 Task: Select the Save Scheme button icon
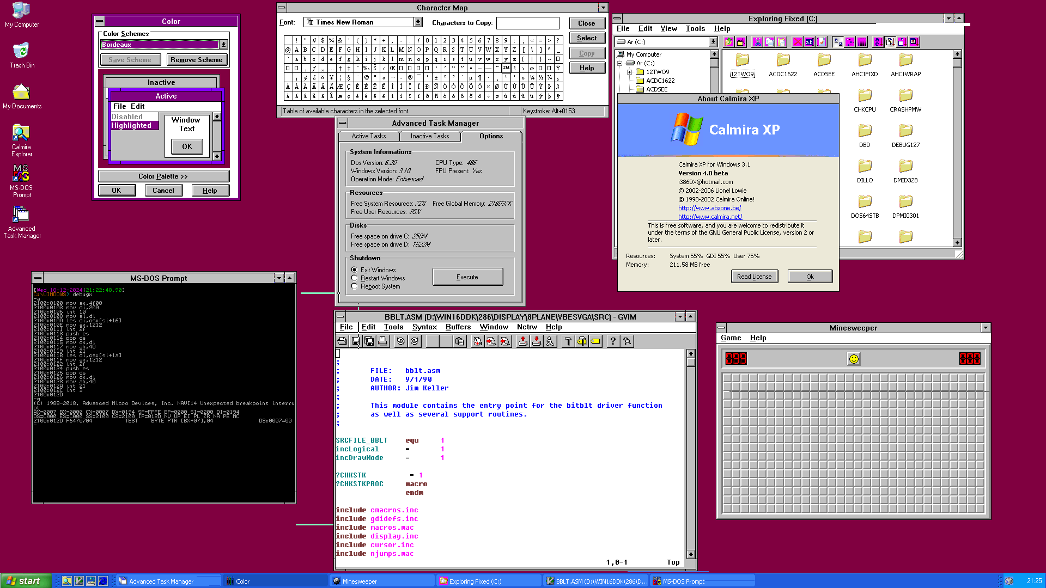pos(130,59)
